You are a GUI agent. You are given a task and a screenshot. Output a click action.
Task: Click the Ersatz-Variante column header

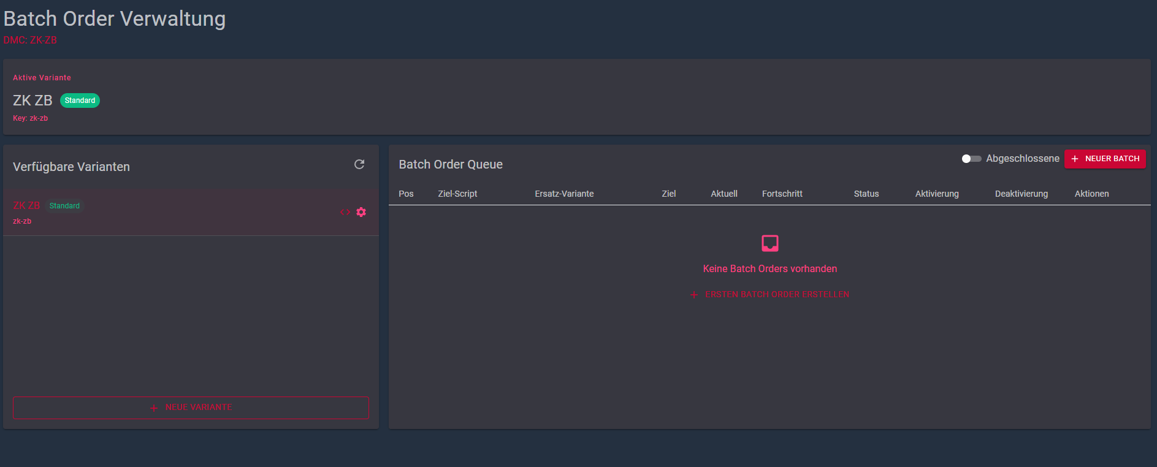pos(564,194)
